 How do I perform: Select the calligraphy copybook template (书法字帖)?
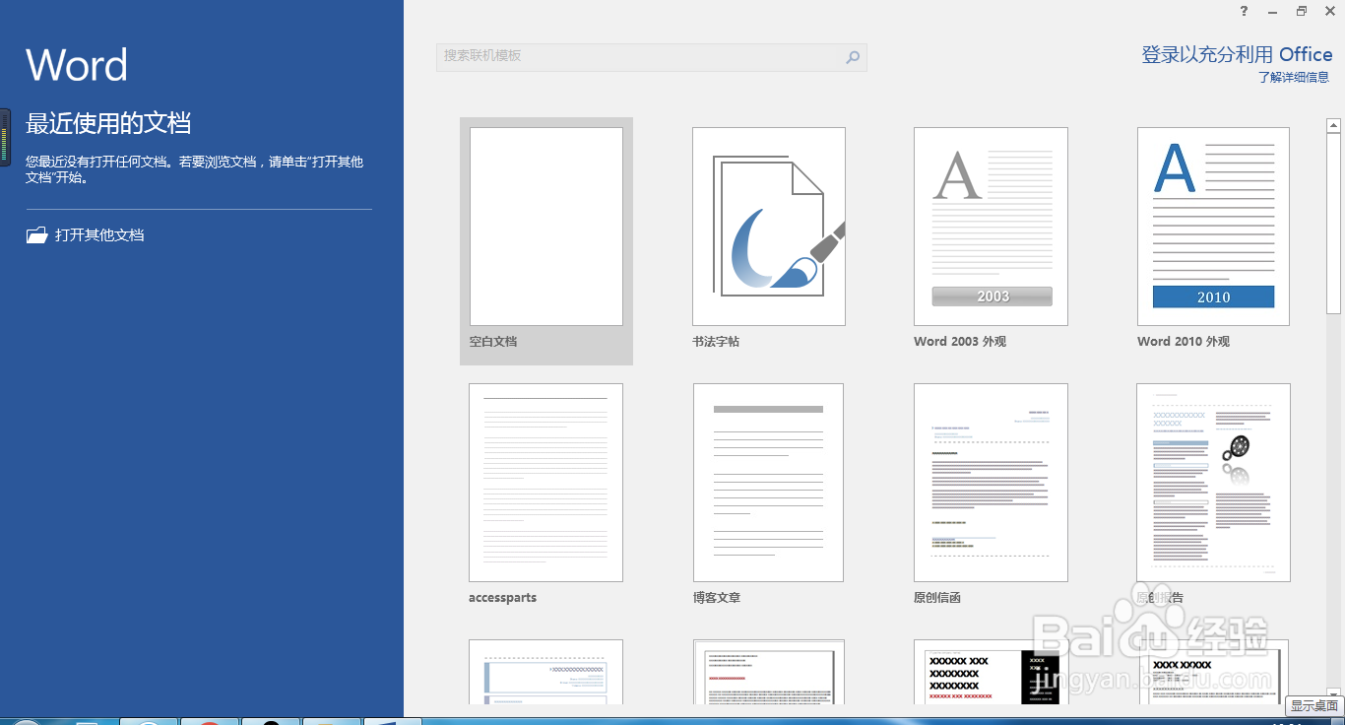[x=769, y=227]
